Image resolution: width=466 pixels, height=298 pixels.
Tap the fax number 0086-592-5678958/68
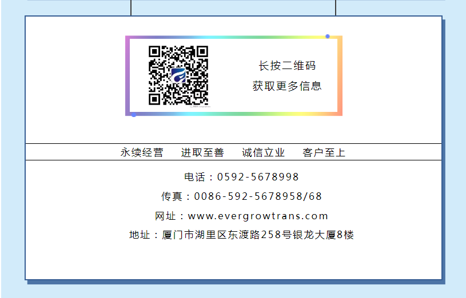tap(258, 196)
